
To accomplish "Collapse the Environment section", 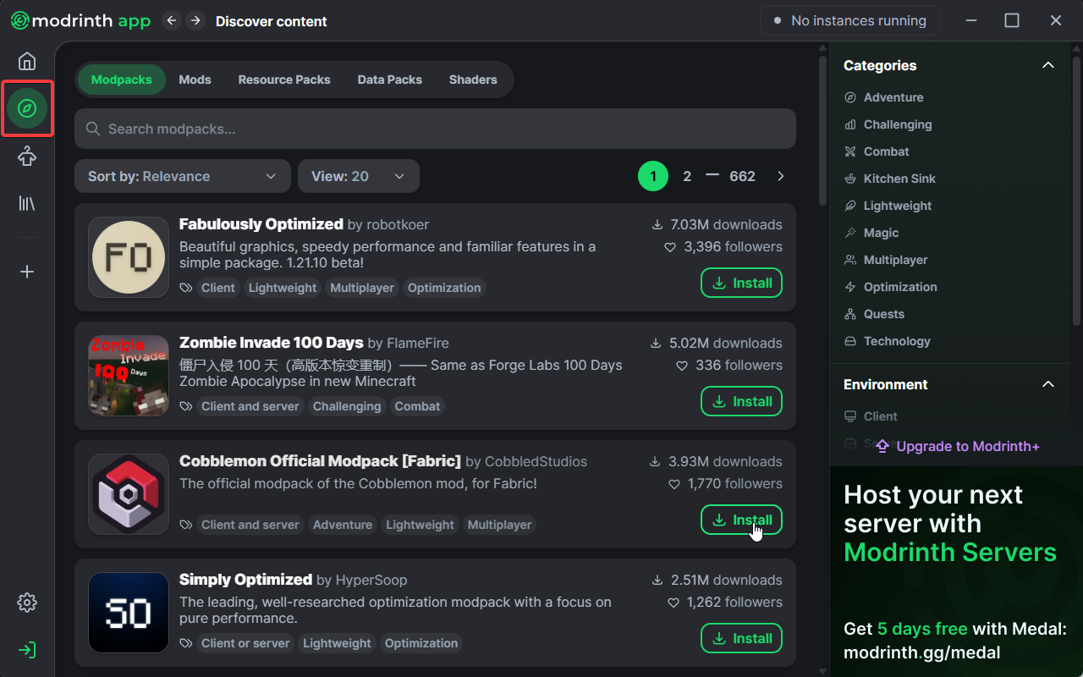I will click(x=1048, y=384).
